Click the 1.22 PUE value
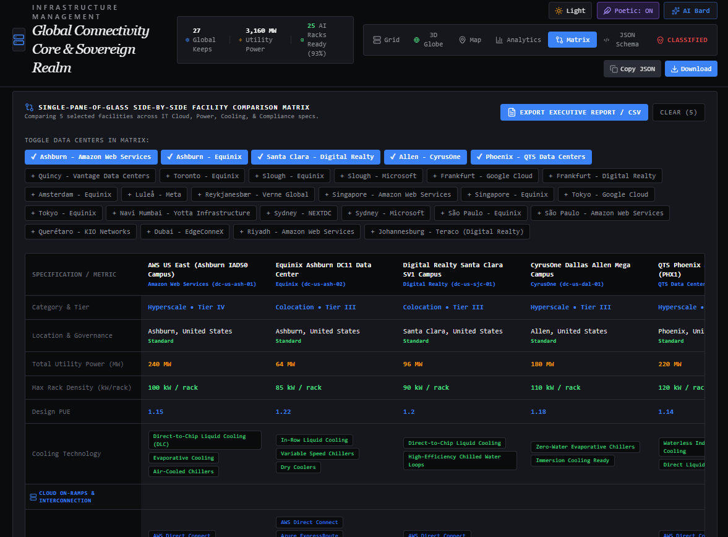The width and height of the screenshot is (728, 537). [x=283, y=411]
